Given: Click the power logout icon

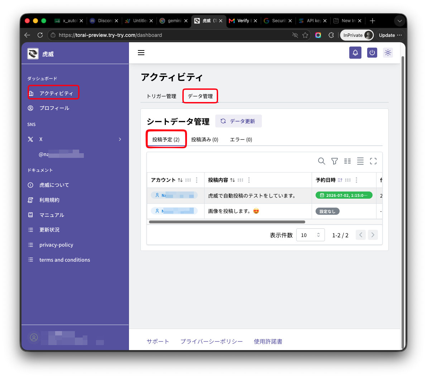Looking at the screenshot, I should point(372,53).
